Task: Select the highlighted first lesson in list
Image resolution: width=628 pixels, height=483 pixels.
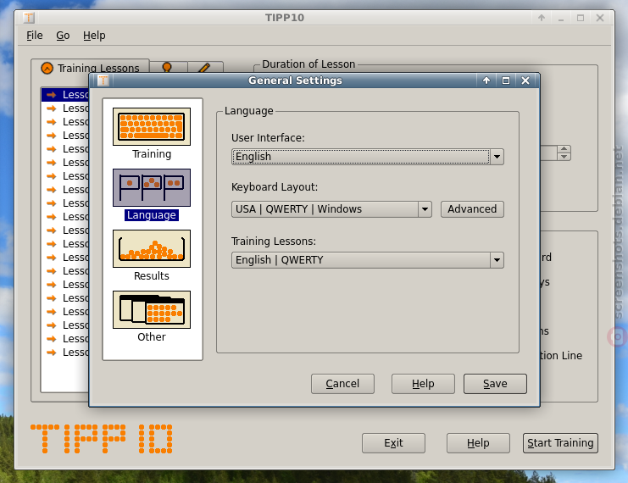Action: tap(65, 95)
